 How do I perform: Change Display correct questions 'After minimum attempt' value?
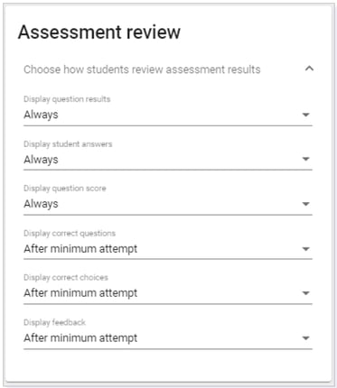[x=168, y=249]
